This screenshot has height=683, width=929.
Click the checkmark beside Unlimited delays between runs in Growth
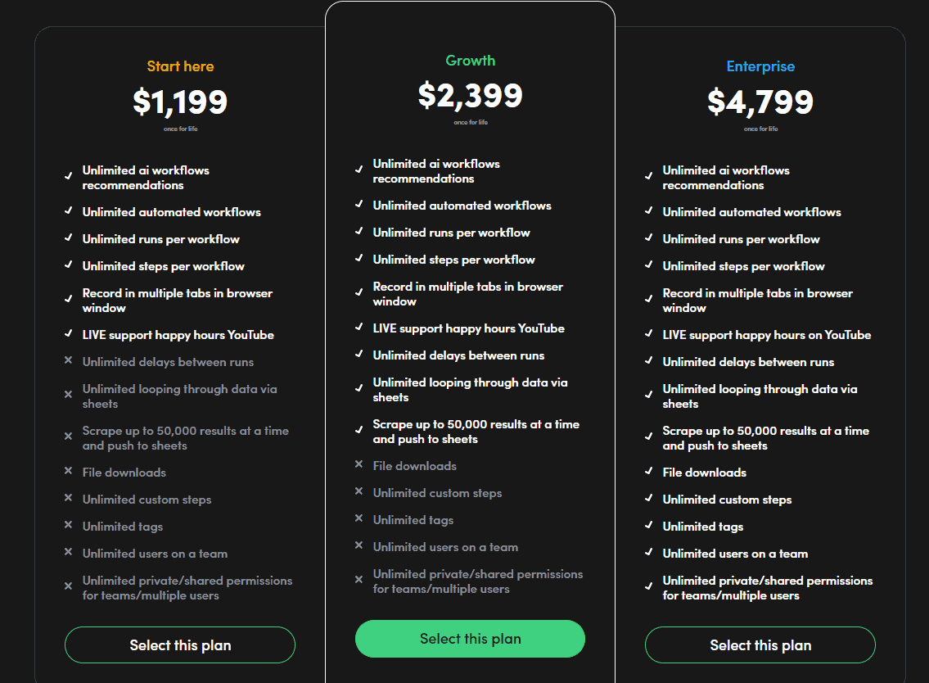click(359, 355)
